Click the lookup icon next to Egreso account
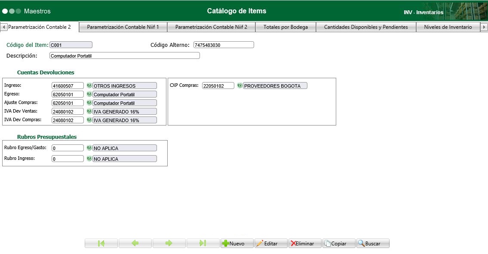 pos(89,94)
